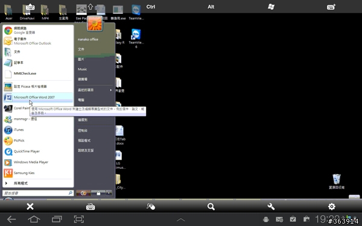The width and height of the screenshot is (362, 226).
Task: Open the mouse interaction mode icon
Action: [x=151, y=206]
